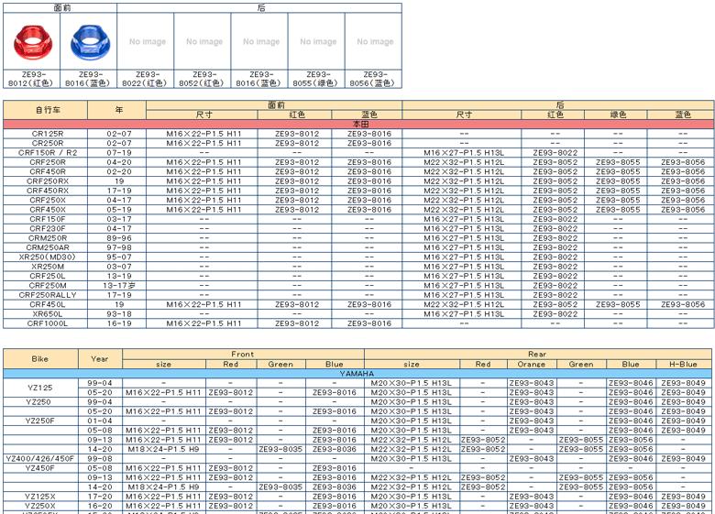Select the No image placeholder above ZE93-8022

[148, 41]
